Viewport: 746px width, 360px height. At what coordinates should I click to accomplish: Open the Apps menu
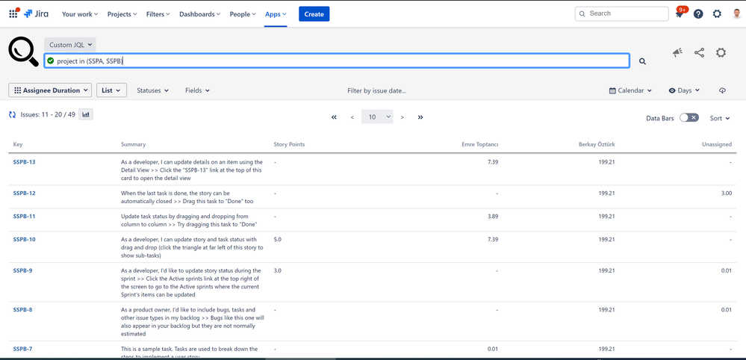point(276,14)
